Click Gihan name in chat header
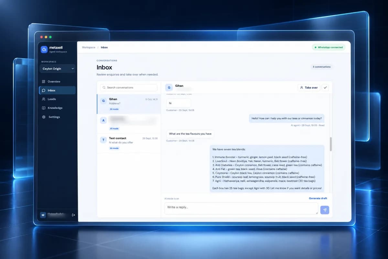Image resolution: width=388 pixels, height=259 pixels. 179,86
